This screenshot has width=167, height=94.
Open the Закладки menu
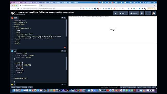click(x=51, y=2)
